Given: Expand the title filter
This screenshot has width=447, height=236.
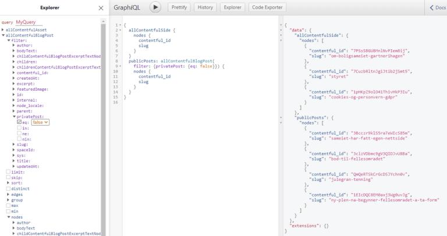Looking at the screenshot, I should [x=14, y=161].
